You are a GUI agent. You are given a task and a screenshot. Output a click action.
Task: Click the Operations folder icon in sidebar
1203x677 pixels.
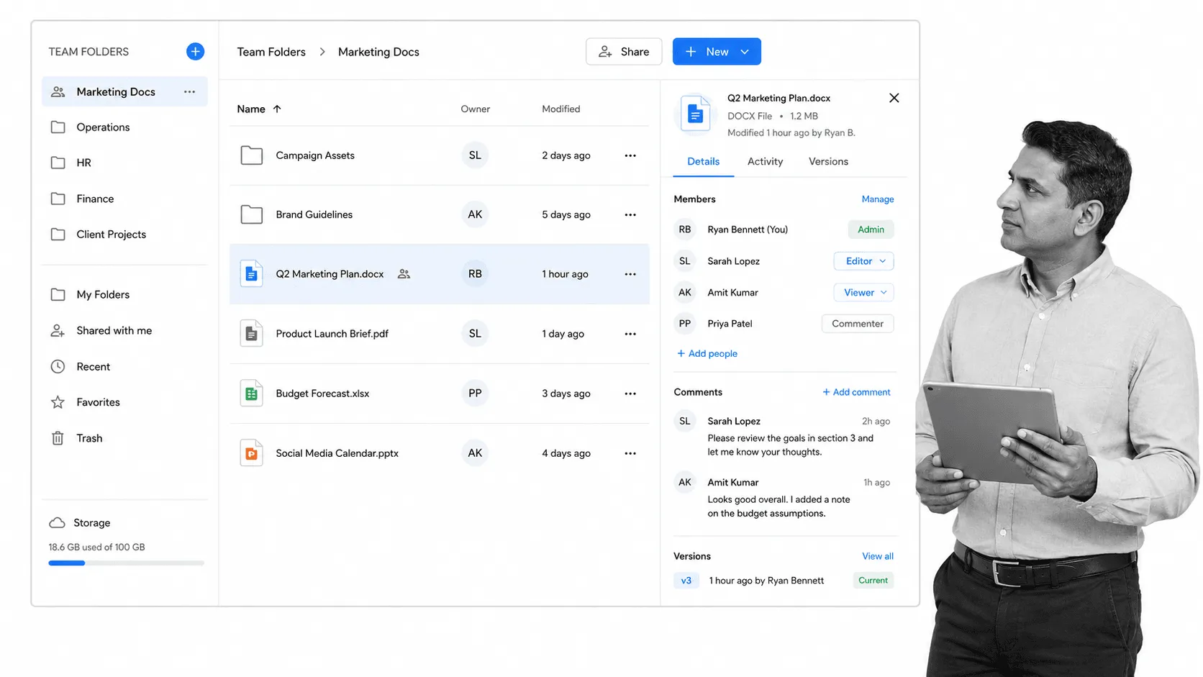58,127
